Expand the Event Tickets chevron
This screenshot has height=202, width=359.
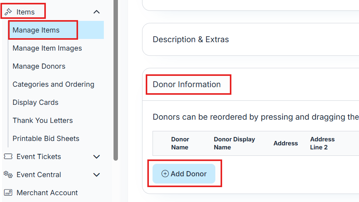click(97, 157)
